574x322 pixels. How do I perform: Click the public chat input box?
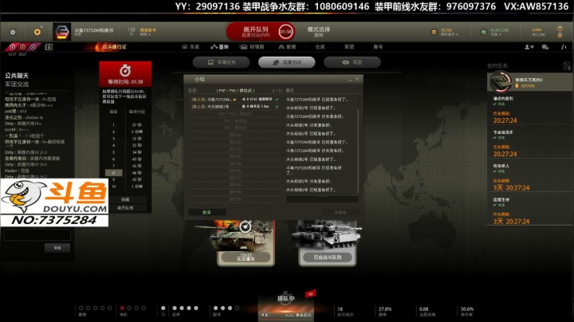point(37,234)
